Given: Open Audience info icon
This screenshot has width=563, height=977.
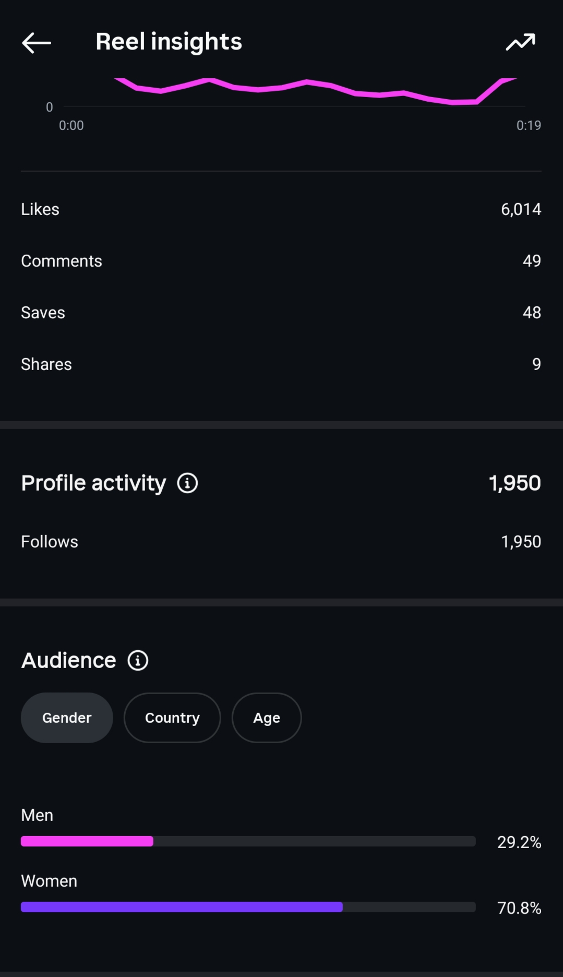Looking at the screenshot, I should [x=138, y=661].
